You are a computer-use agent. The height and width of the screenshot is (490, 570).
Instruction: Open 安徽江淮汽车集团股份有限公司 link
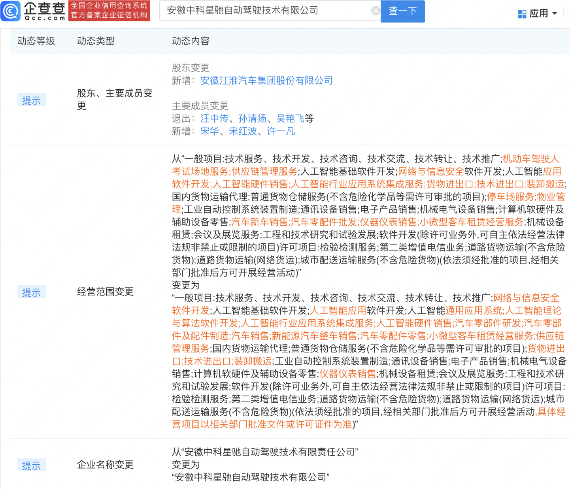tap(266, 81)
